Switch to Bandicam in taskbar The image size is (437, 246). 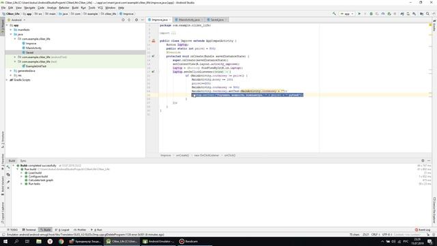pyautogui.click(x=188, y=241)
